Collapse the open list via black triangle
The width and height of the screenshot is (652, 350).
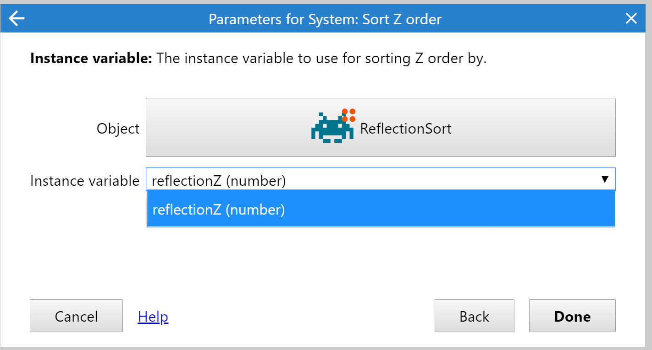click(x=605, y=180)
